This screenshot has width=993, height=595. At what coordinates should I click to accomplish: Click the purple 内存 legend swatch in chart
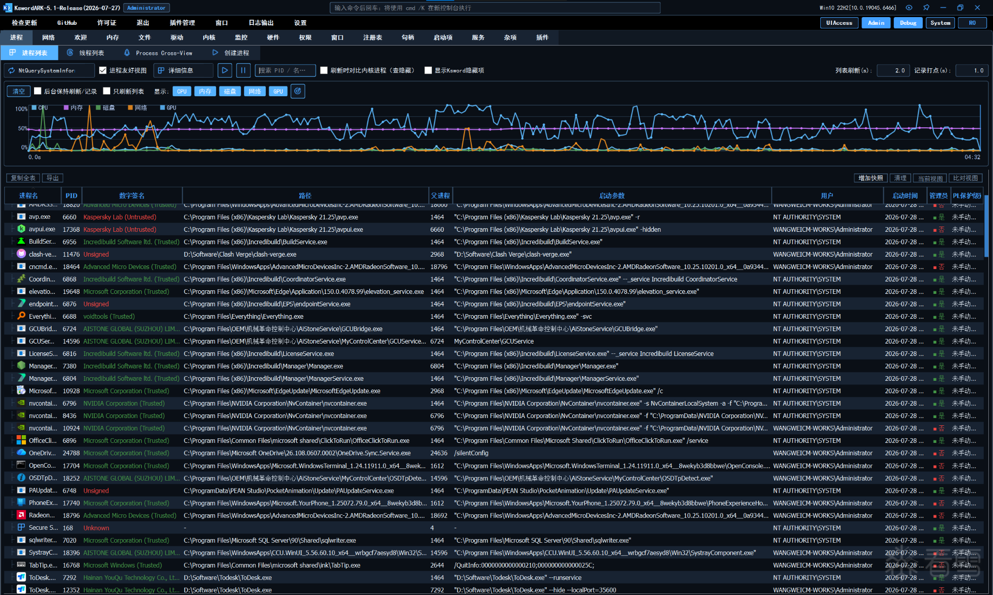coord(66,108)
